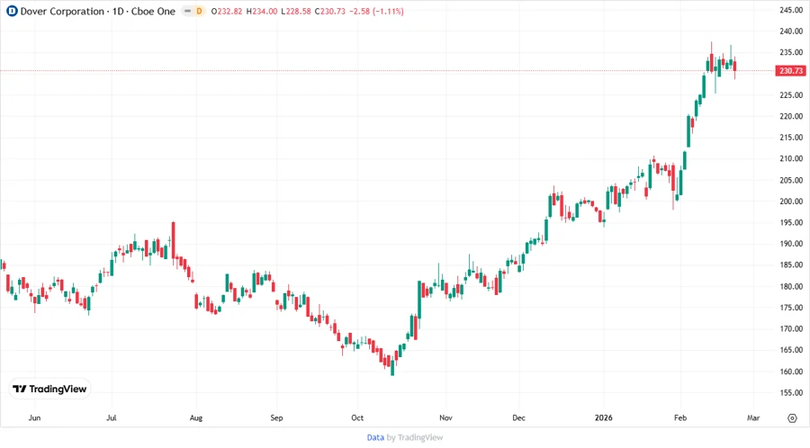Click the 195.00 price axis label
This screenshot has width=810, height=448.
[791, 222]
